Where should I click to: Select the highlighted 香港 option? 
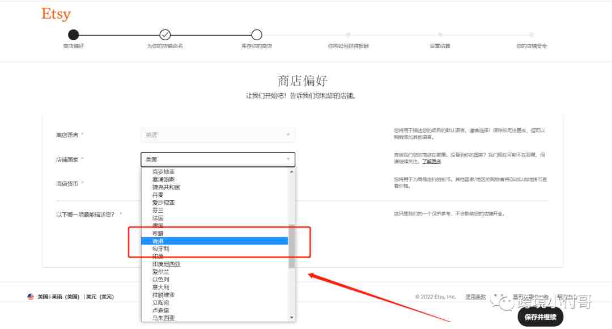point(214,241)
